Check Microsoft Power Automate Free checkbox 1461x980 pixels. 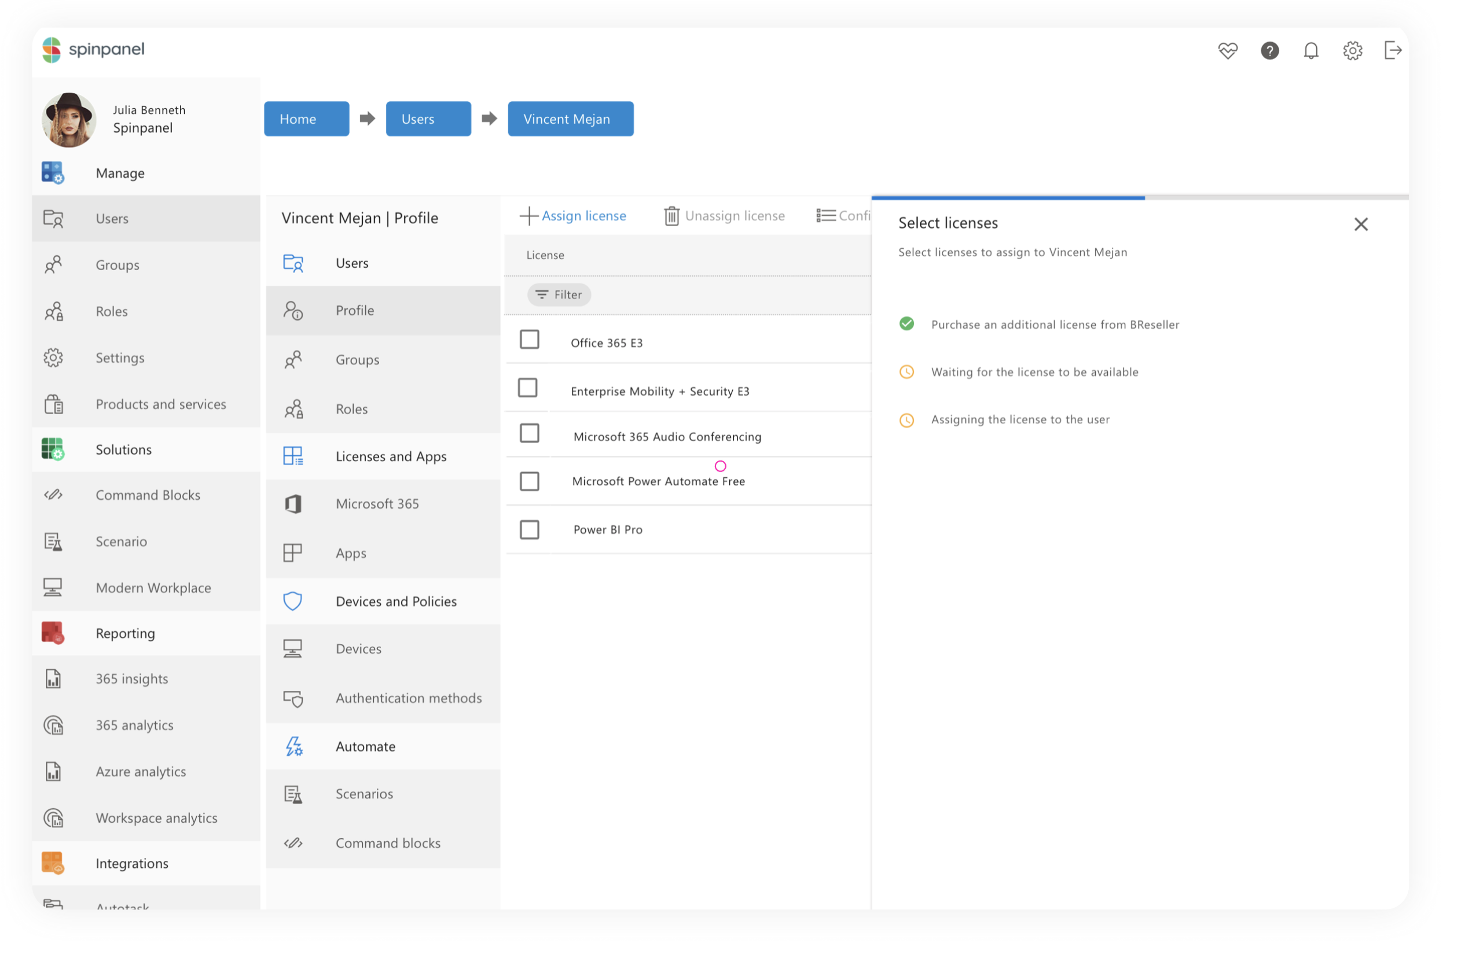[x=529, y=481]
